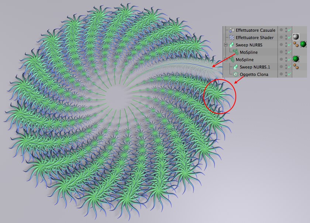Image resolution: width=310 pixels, height=223 pixels.
Task: Click icon of MoSpline containing Sweep NURBS.1
Action: (232, 60)
